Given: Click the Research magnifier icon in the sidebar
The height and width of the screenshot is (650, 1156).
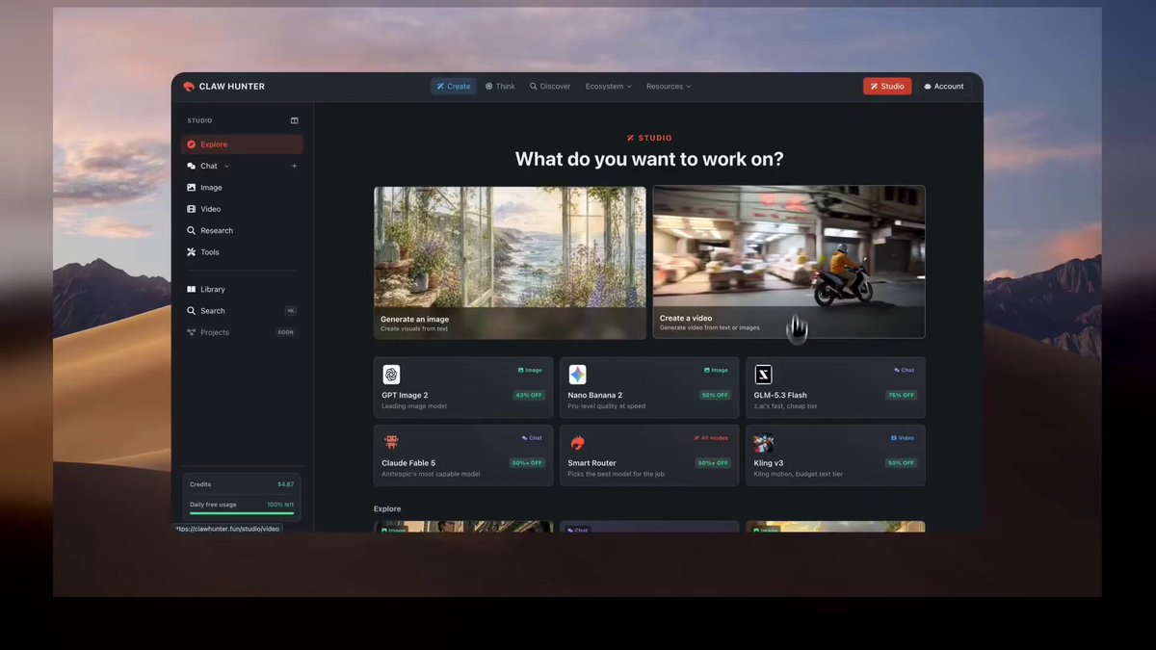Looking at the screenshot, I should point(192,230).
